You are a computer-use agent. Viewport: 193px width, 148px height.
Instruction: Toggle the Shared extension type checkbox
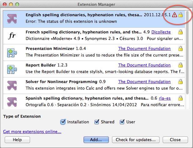pyautogui.click(x=96, y=122)
